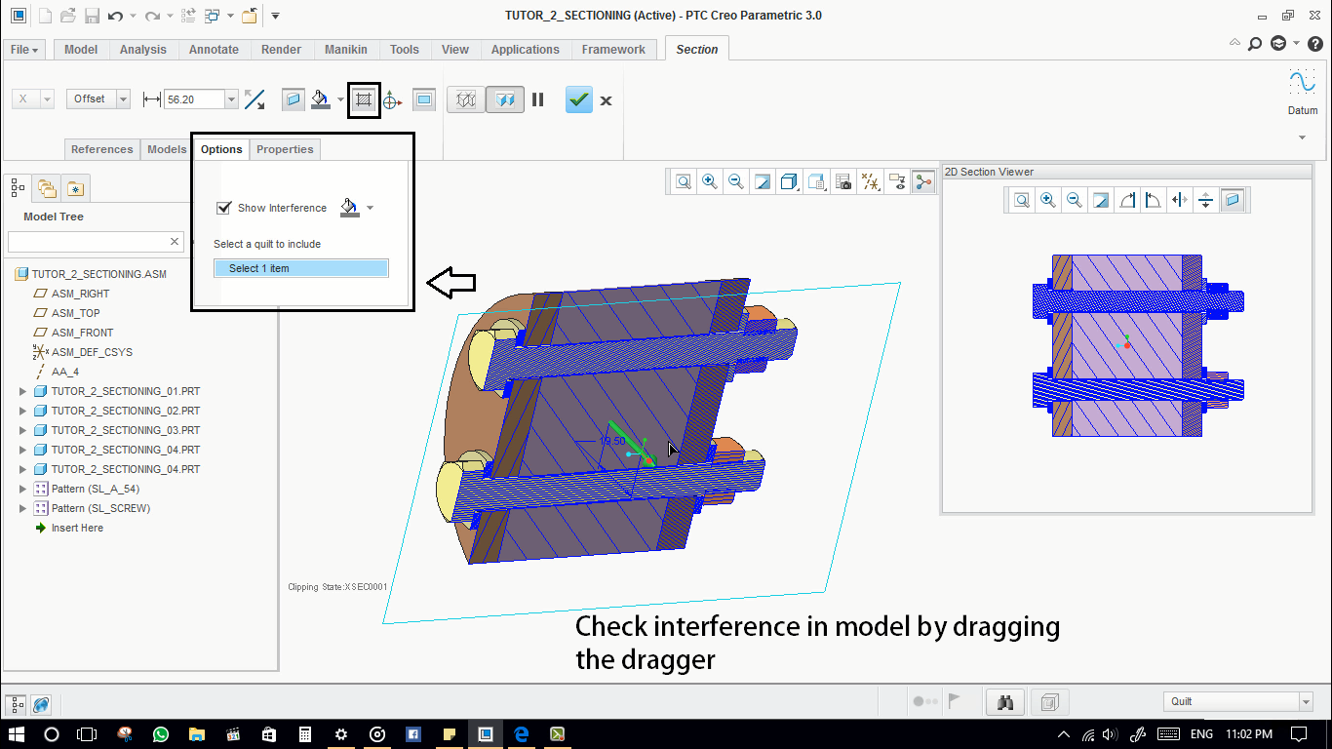Click the Select 1 item quilt collector
Viewport: 1332px width, 749px height.
300,268
